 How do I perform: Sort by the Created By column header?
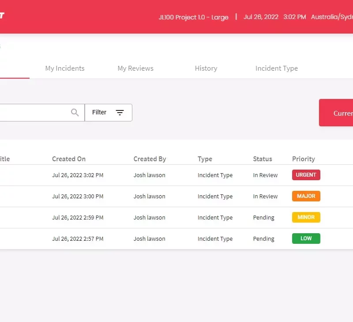click(150, 159)
